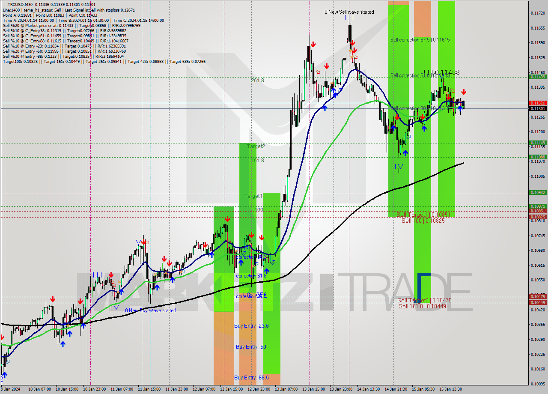Click the green 0.10871 price tag
Viewport: 548px width, 394px height.
pos(538,206)
